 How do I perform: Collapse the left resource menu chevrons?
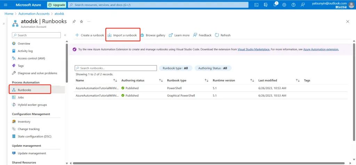click(65, 35)
